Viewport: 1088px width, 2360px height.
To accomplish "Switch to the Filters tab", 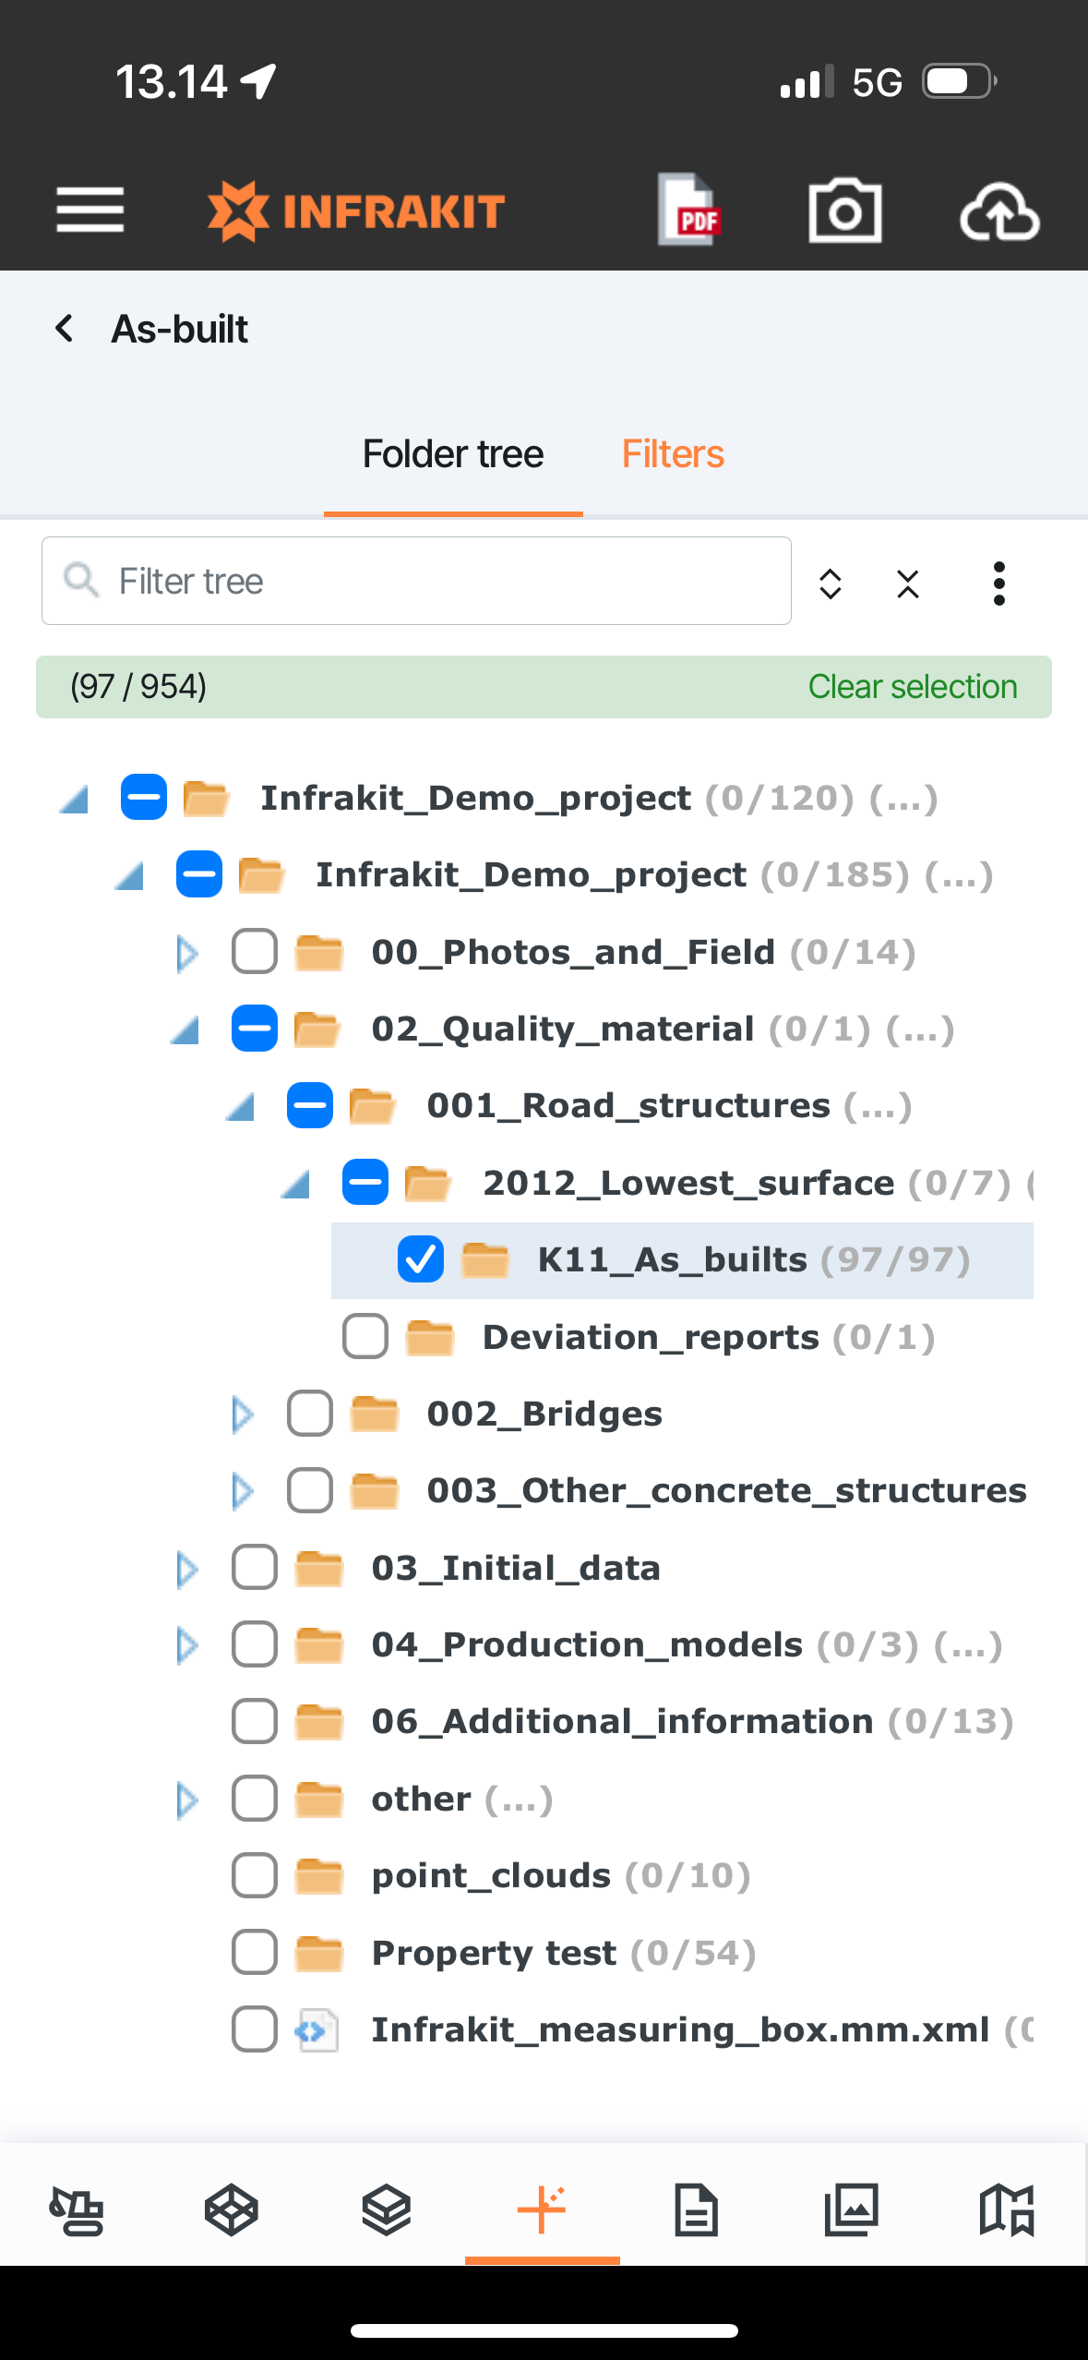I will 673,454.
